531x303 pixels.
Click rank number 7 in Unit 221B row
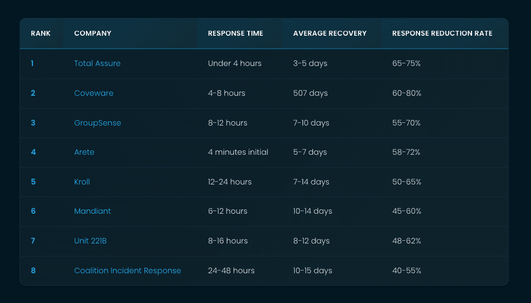33,241
